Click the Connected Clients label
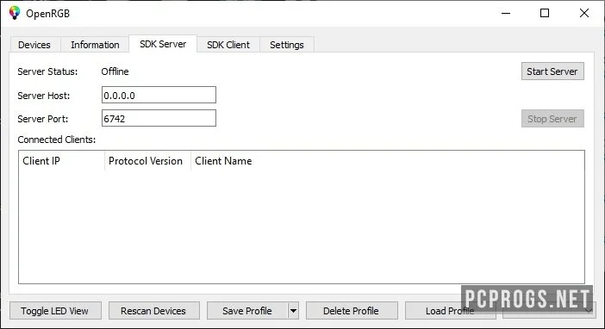The image size is (605, 329). coord(57,140)
